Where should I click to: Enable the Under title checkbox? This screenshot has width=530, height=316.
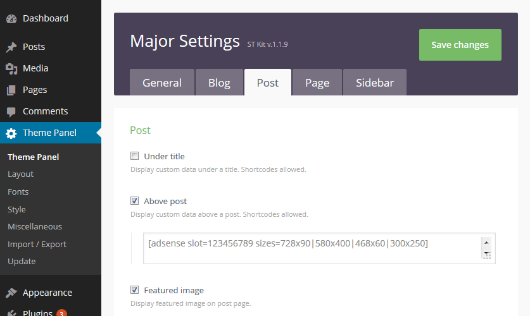134,156
